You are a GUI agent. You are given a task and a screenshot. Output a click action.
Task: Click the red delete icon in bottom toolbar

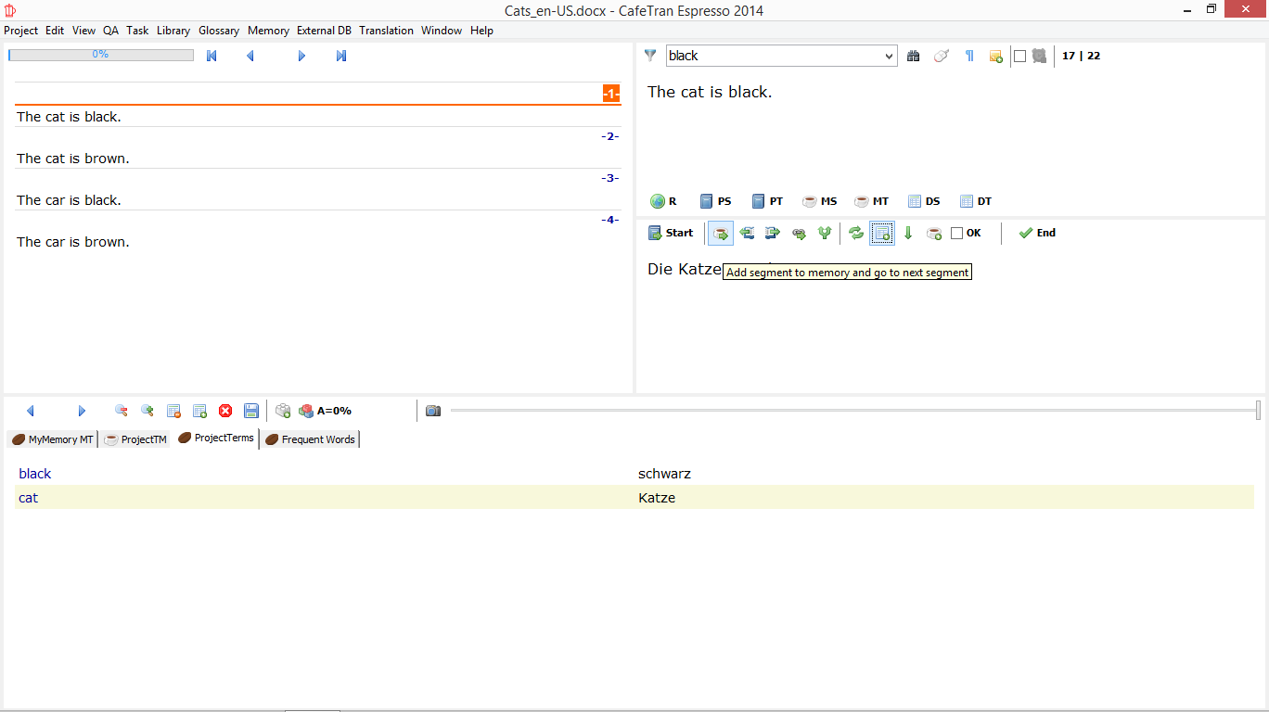point(225,411)
